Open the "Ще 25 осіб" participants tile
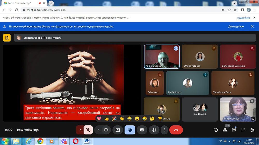 pos(200,109)
